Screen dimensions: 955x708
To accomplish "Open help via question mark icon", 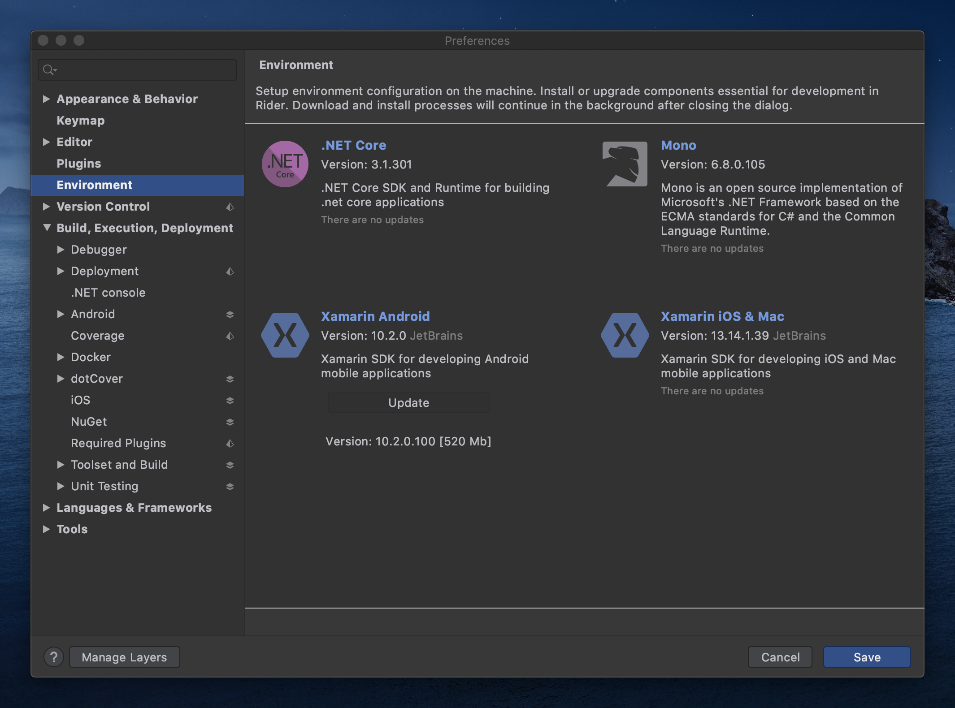I will 54,657.
